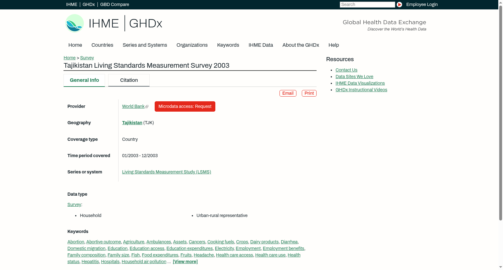Open the Dairy products keyword
503x270 pixels.
click(264, 242)
